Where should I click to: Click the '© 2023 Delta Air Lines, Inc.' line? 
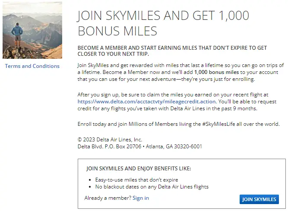pyautogui.click(x=110, y=139)
